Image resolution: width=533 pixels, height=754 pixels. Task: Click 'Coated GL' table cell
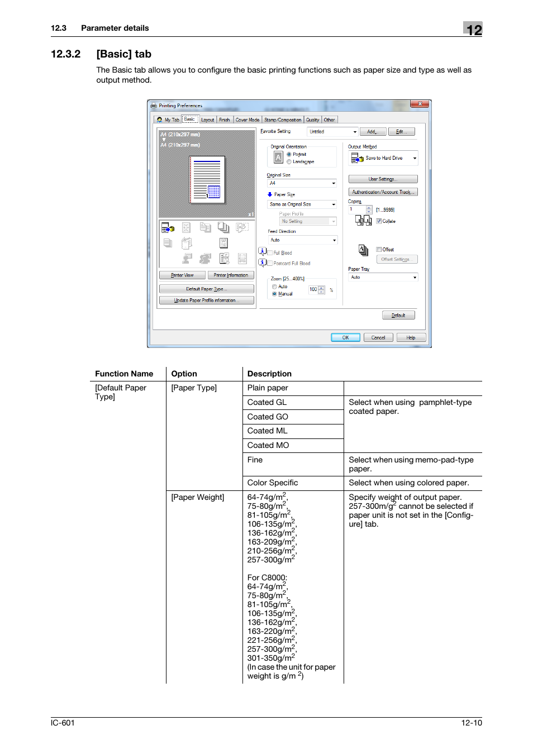(293, 402)
